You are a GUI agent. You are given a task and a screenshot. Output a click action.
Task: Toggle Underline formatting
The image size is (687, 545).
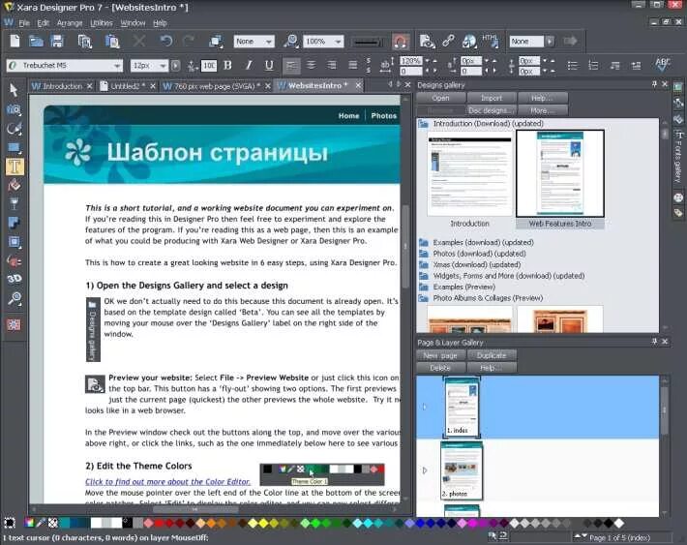[x=269, y=65]
